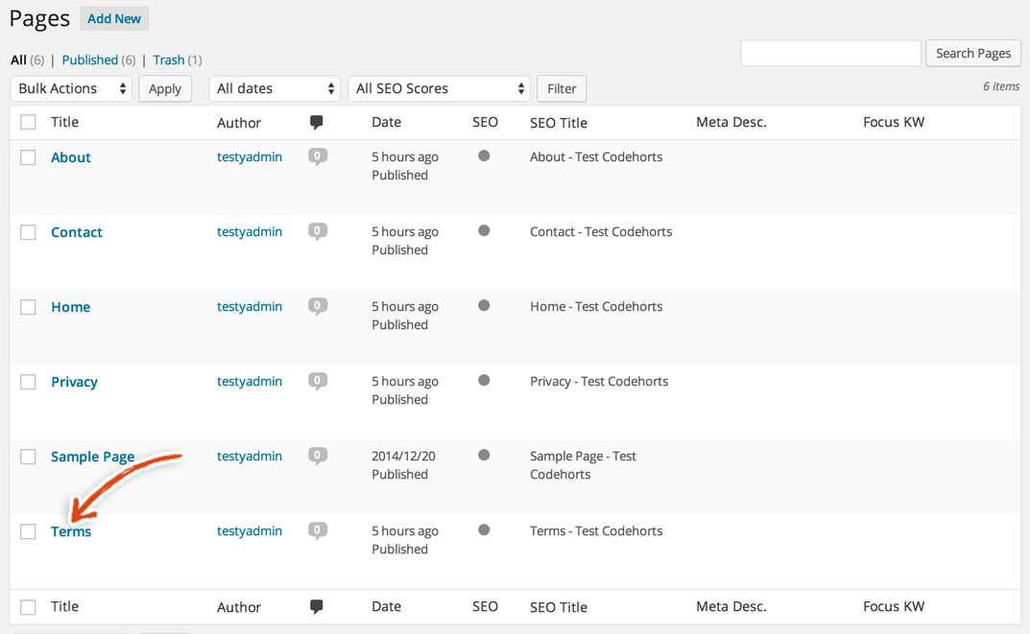This screenshot has width=1030, height=634.
Task: Check the About page checkbox
Action: (28, 157)
